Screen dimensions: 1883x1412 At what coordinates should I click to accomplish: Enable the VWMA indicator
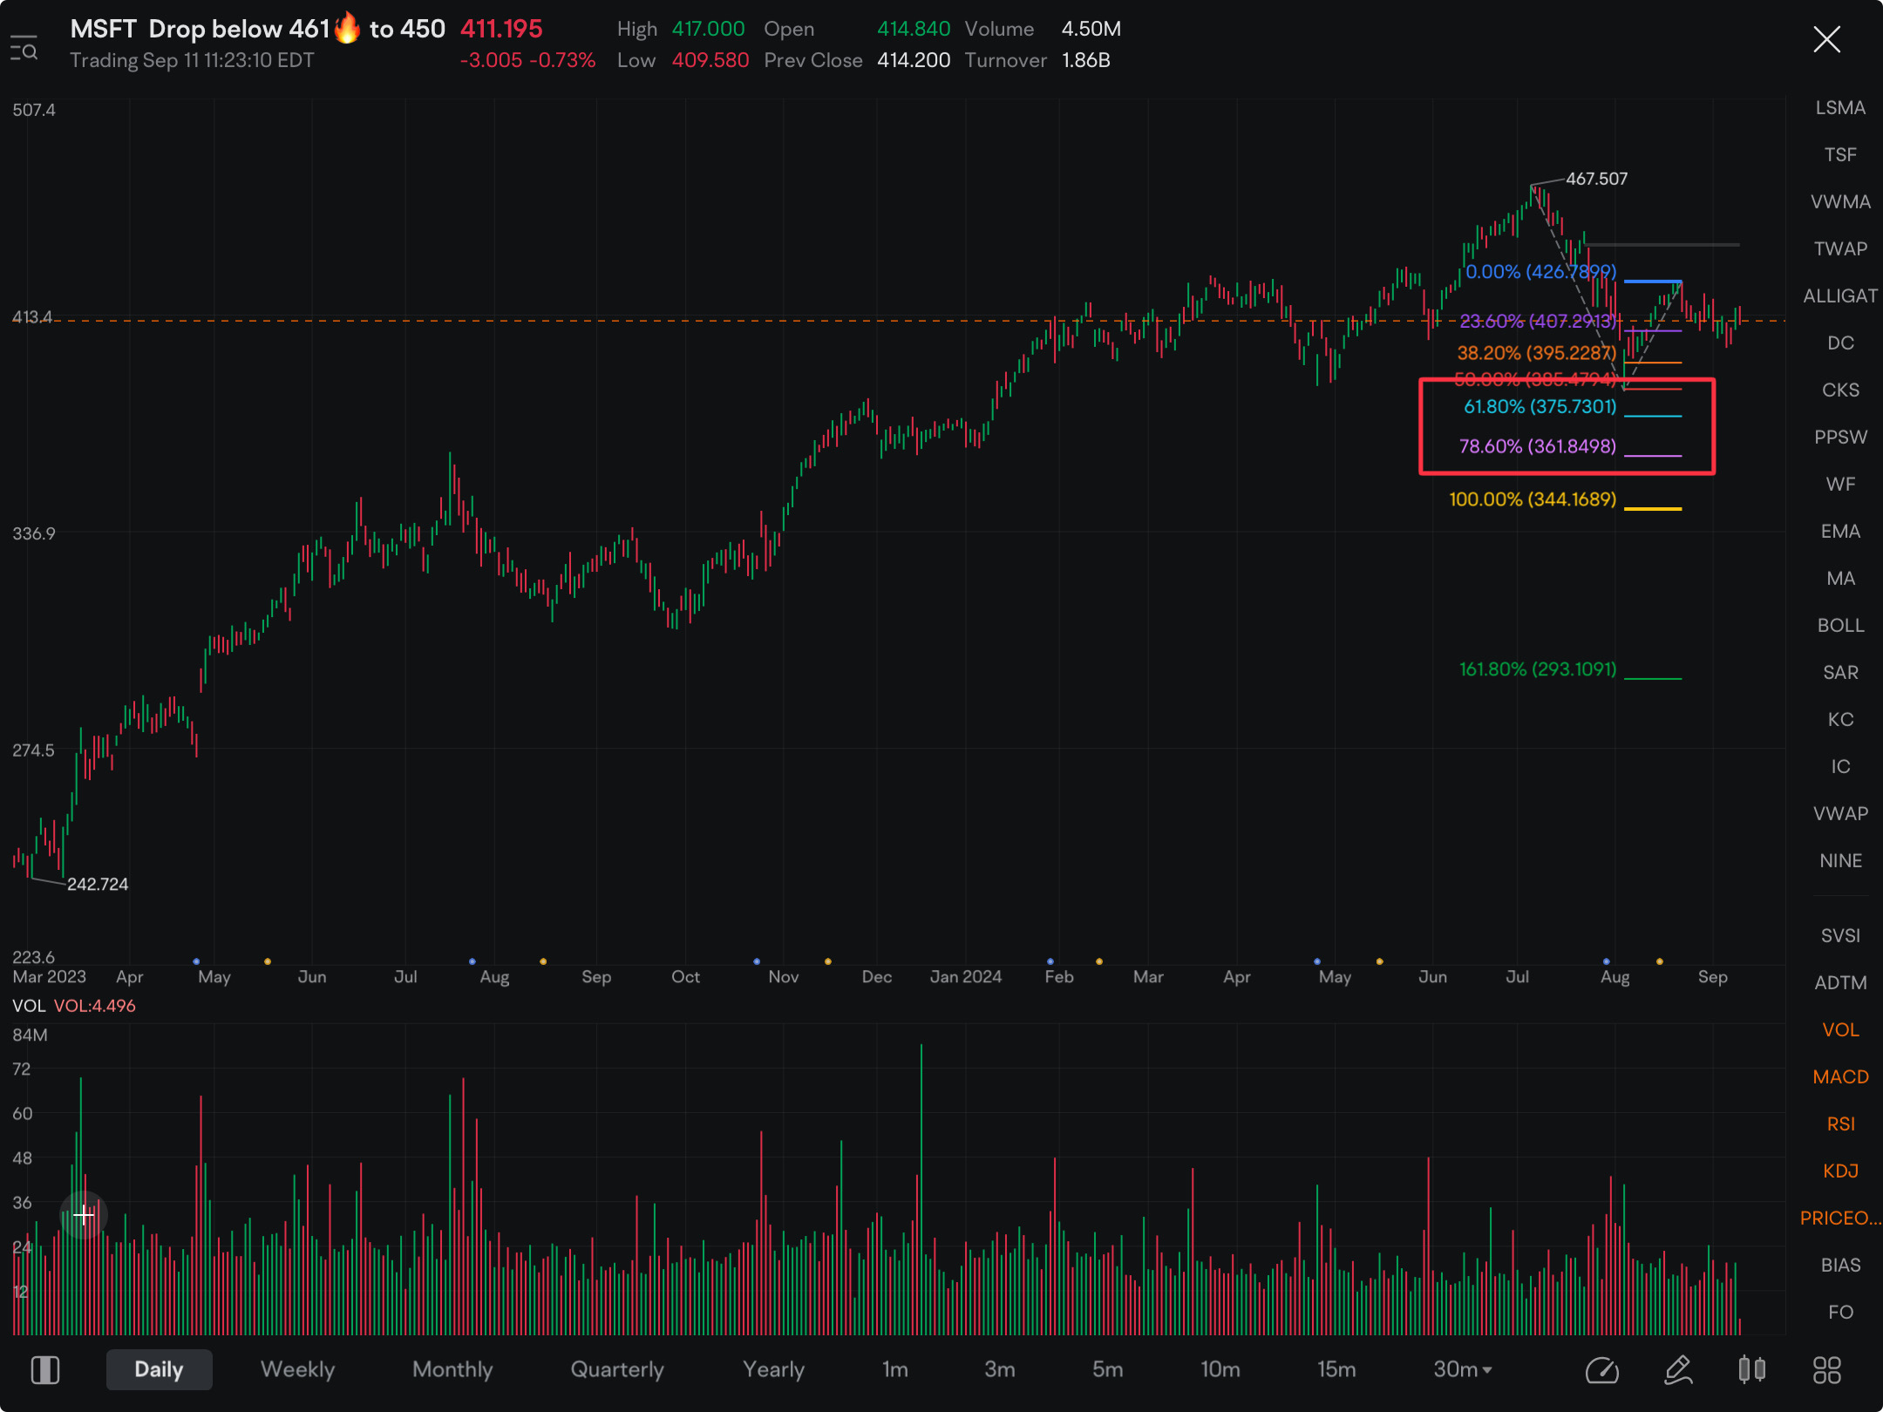pyautogui.click(x=1840, y=201)
